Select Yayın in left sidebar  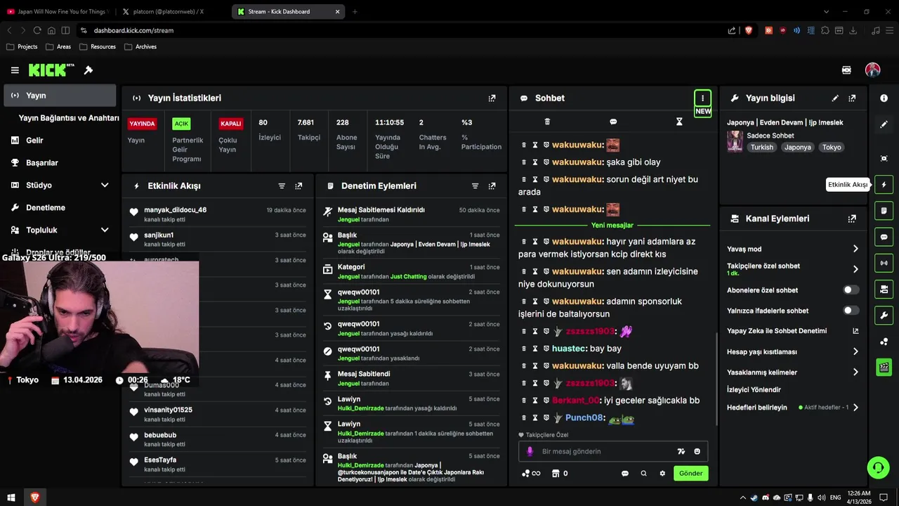coord(60,96)
